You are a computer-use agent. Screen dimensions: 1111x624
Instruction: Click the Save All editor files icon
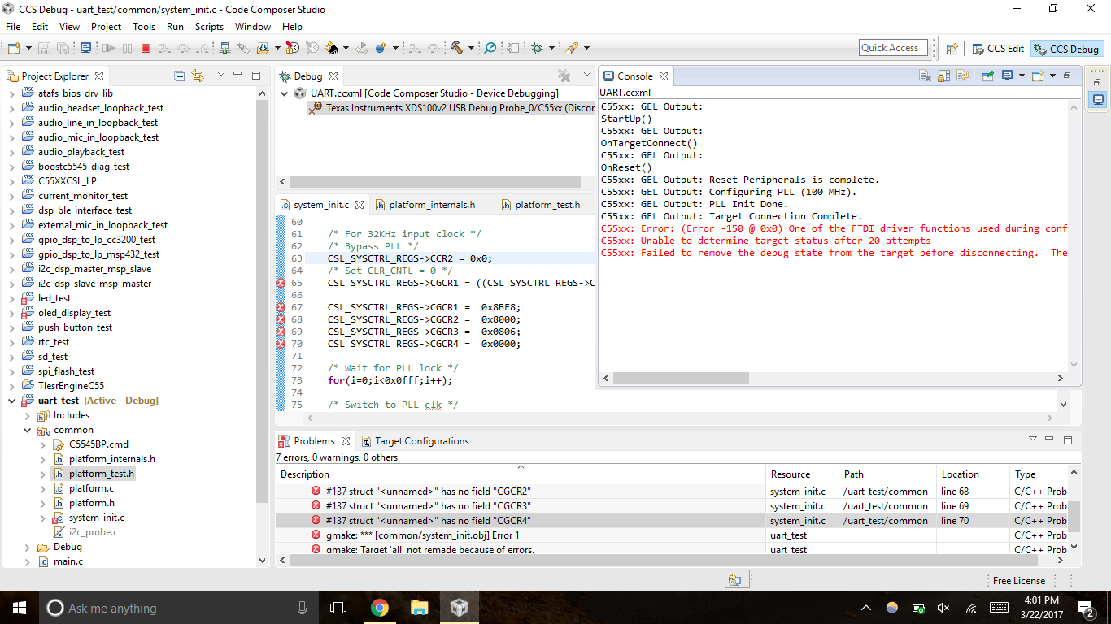point(63,47)
